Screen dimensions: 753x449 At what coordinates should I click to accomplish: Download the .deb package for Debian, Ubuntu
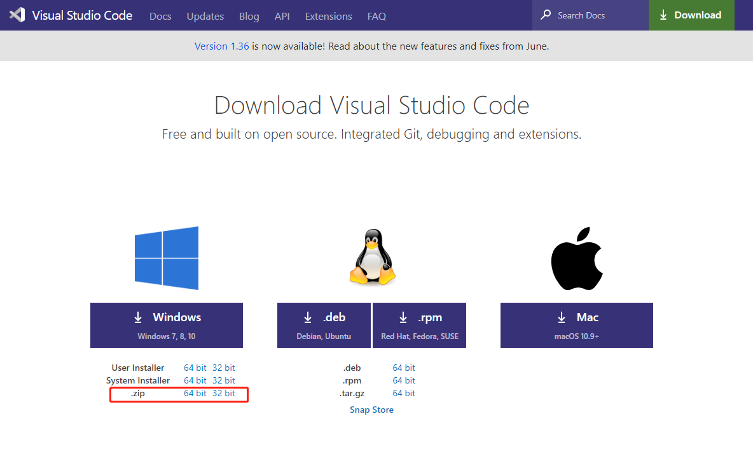(x=324, y=325)
